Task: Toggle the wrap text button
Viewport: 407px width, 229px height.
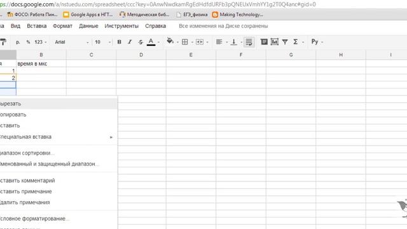Action: 249,42
